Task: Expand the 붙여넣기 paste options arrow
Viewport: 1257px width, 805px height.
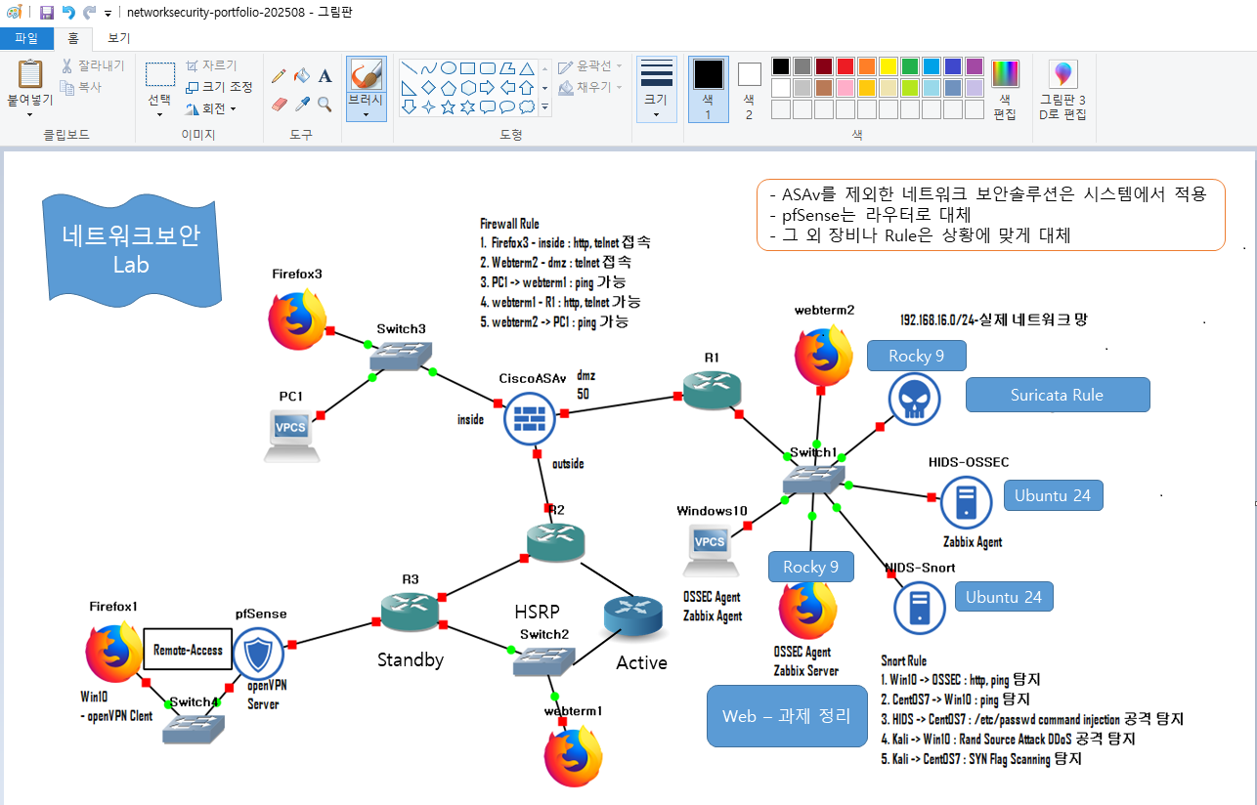Action: pyautogui.click(x=30, y=113)
